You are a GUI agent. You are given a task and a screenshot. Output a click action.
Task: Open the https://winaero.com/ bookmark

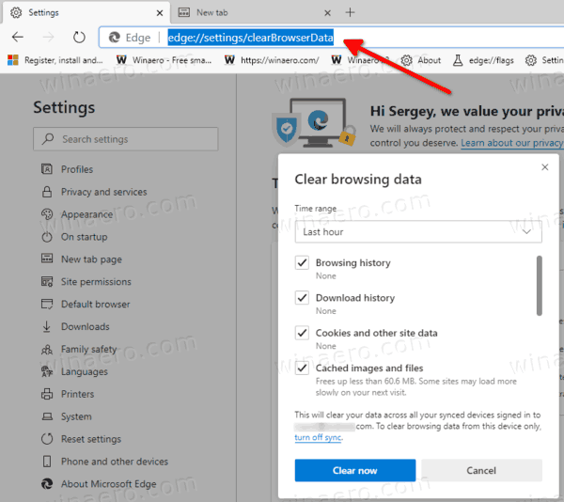point(272,60)
